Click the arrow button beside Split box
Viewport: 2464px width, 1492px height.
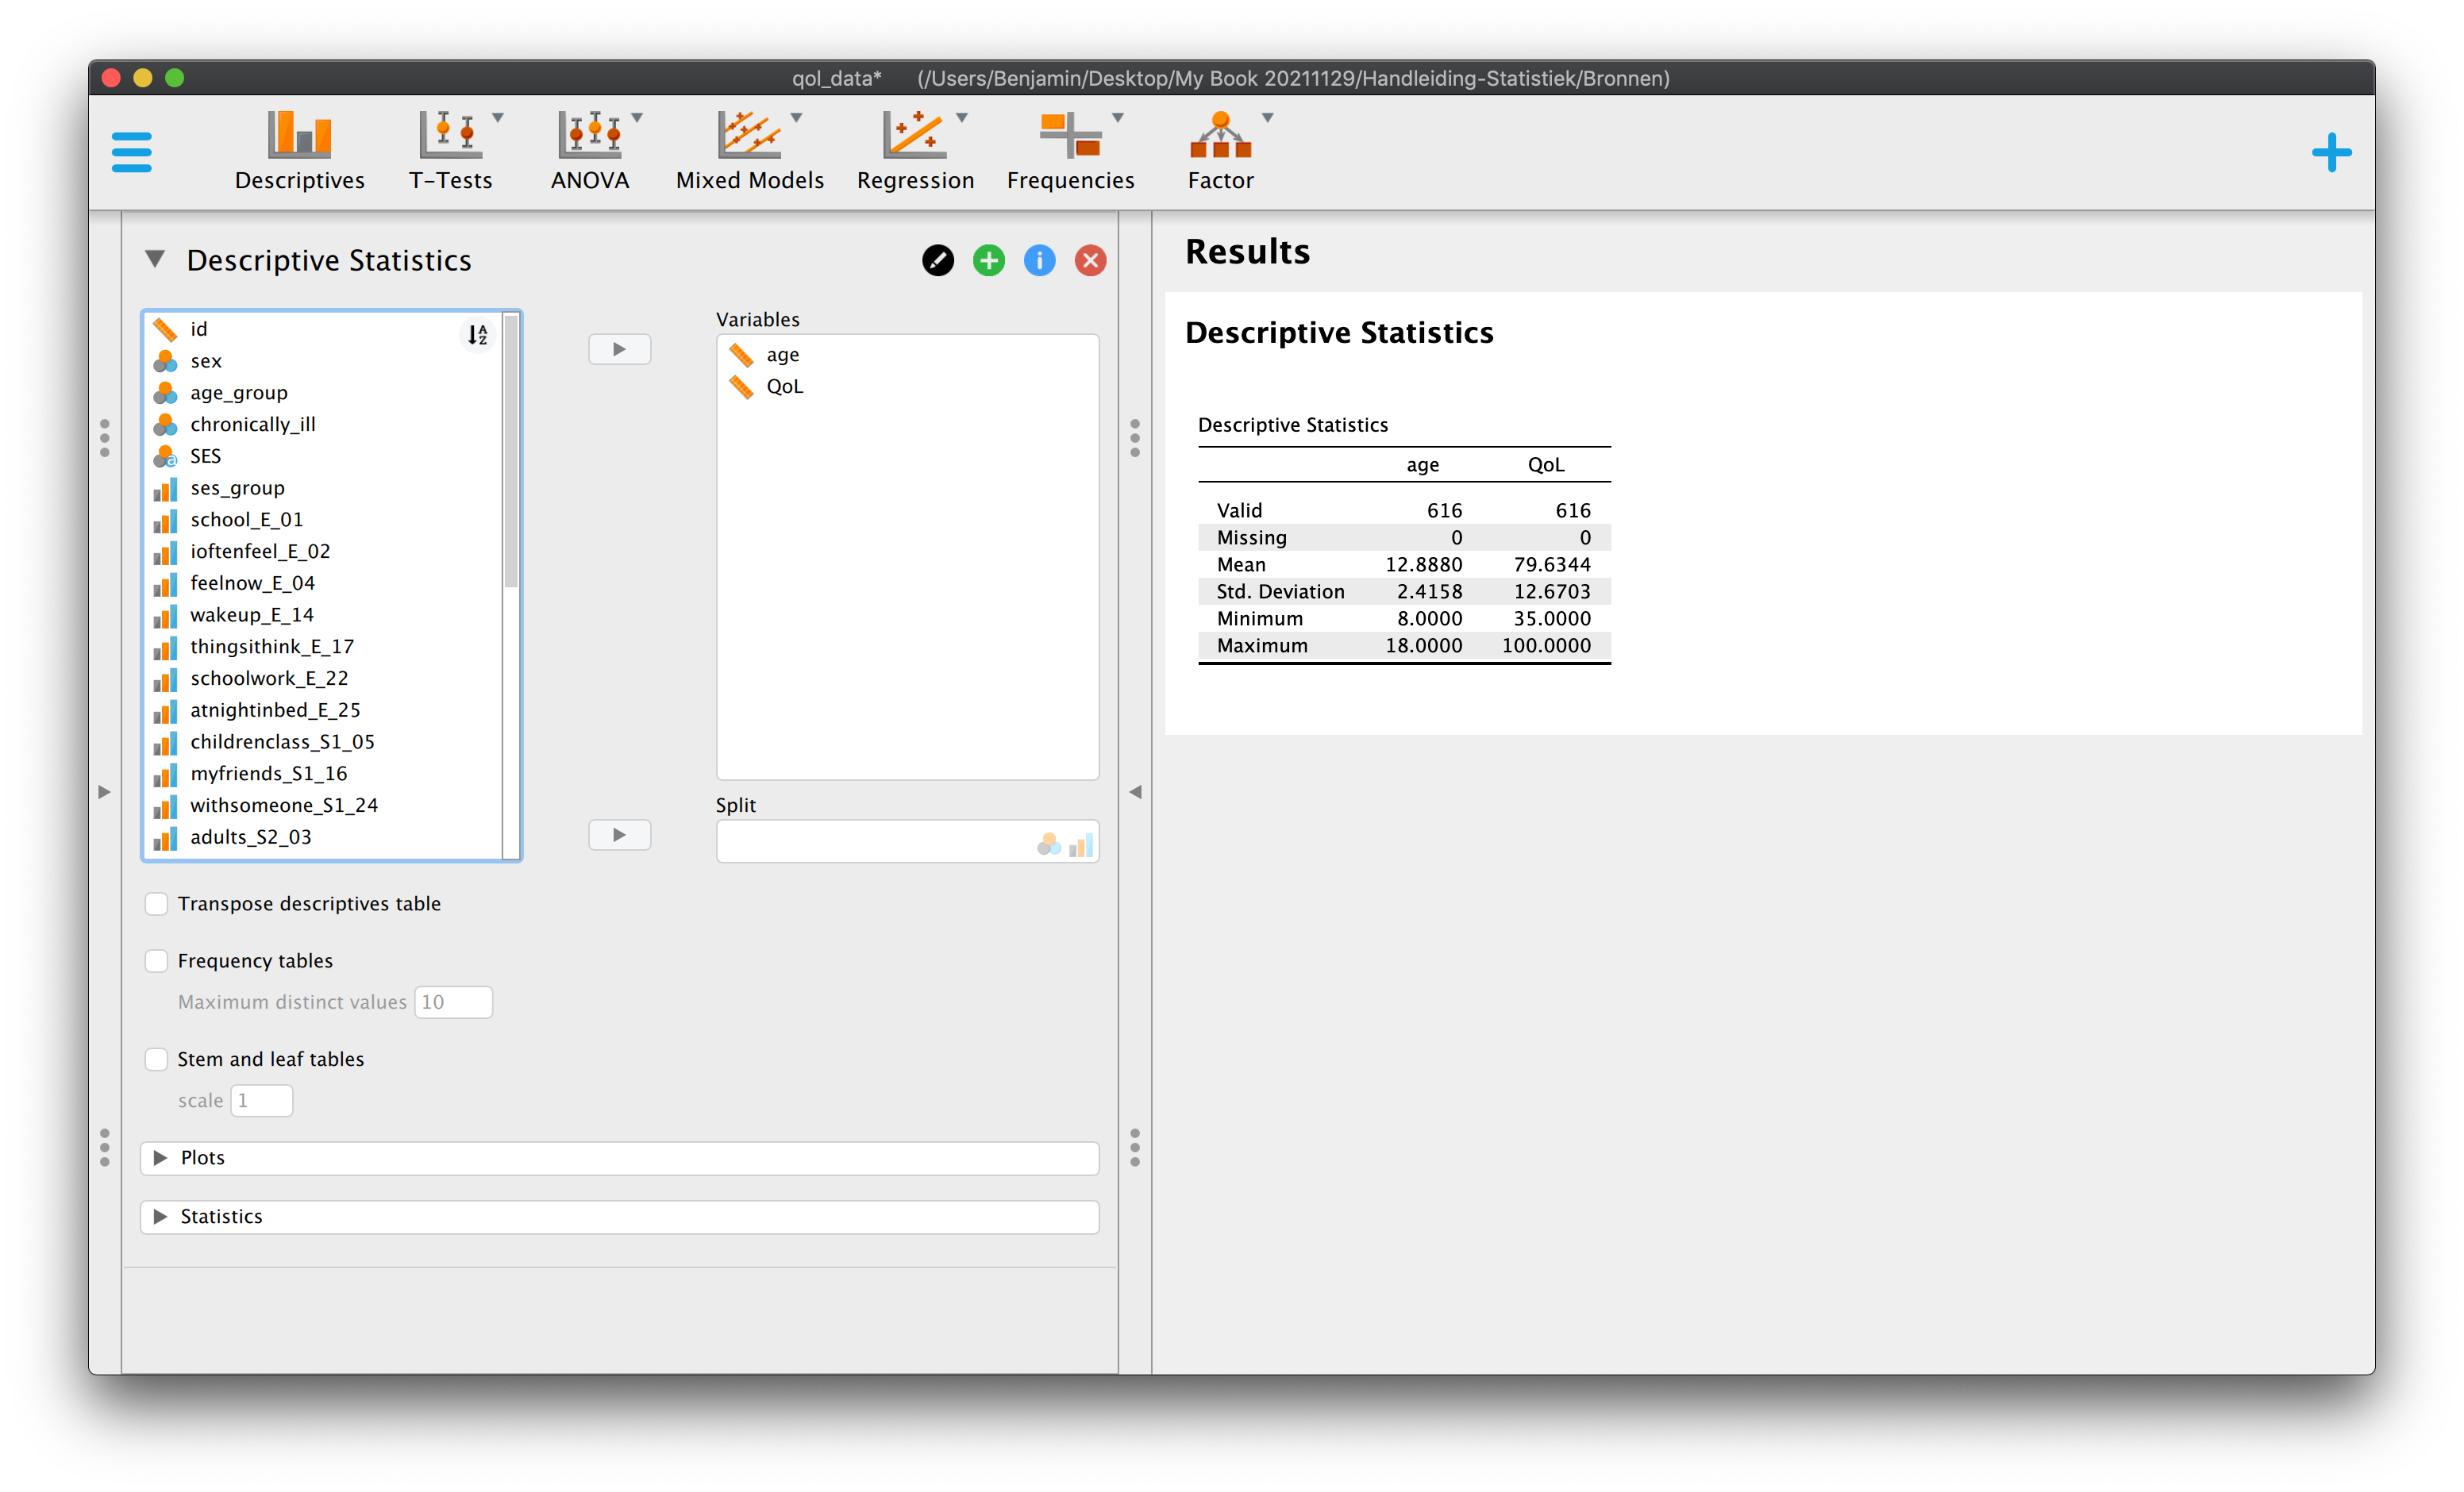pyautogui.click(x=619, y=835)
